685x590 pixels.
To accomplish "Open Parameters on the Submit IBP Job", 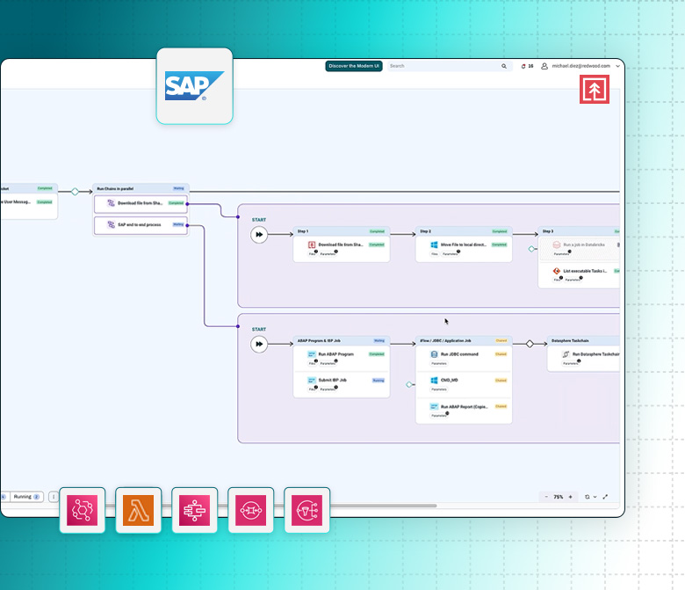I will 328,390.
